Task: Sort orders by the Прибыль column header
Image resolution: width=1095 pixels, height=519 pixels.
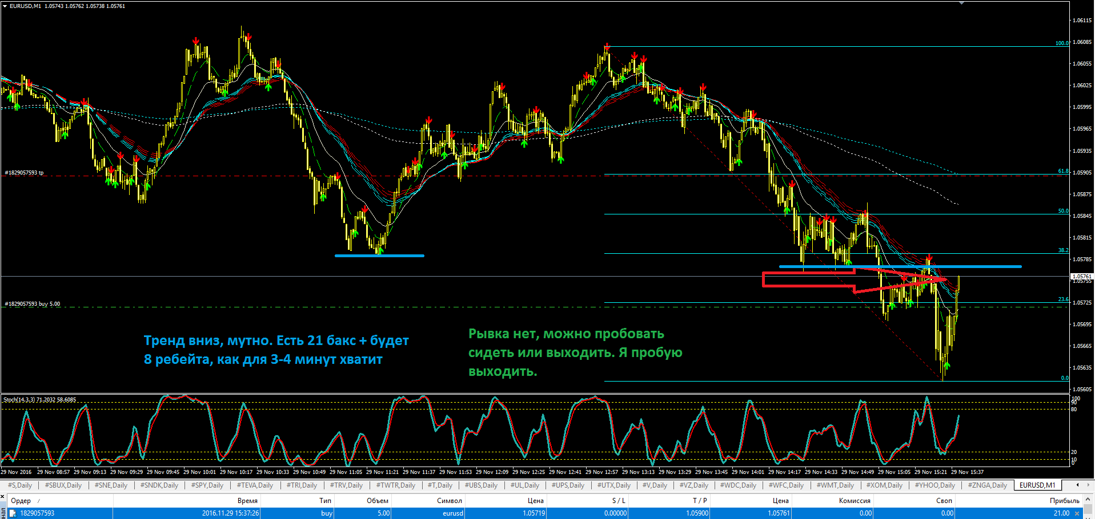Action: coord(1065,501)
